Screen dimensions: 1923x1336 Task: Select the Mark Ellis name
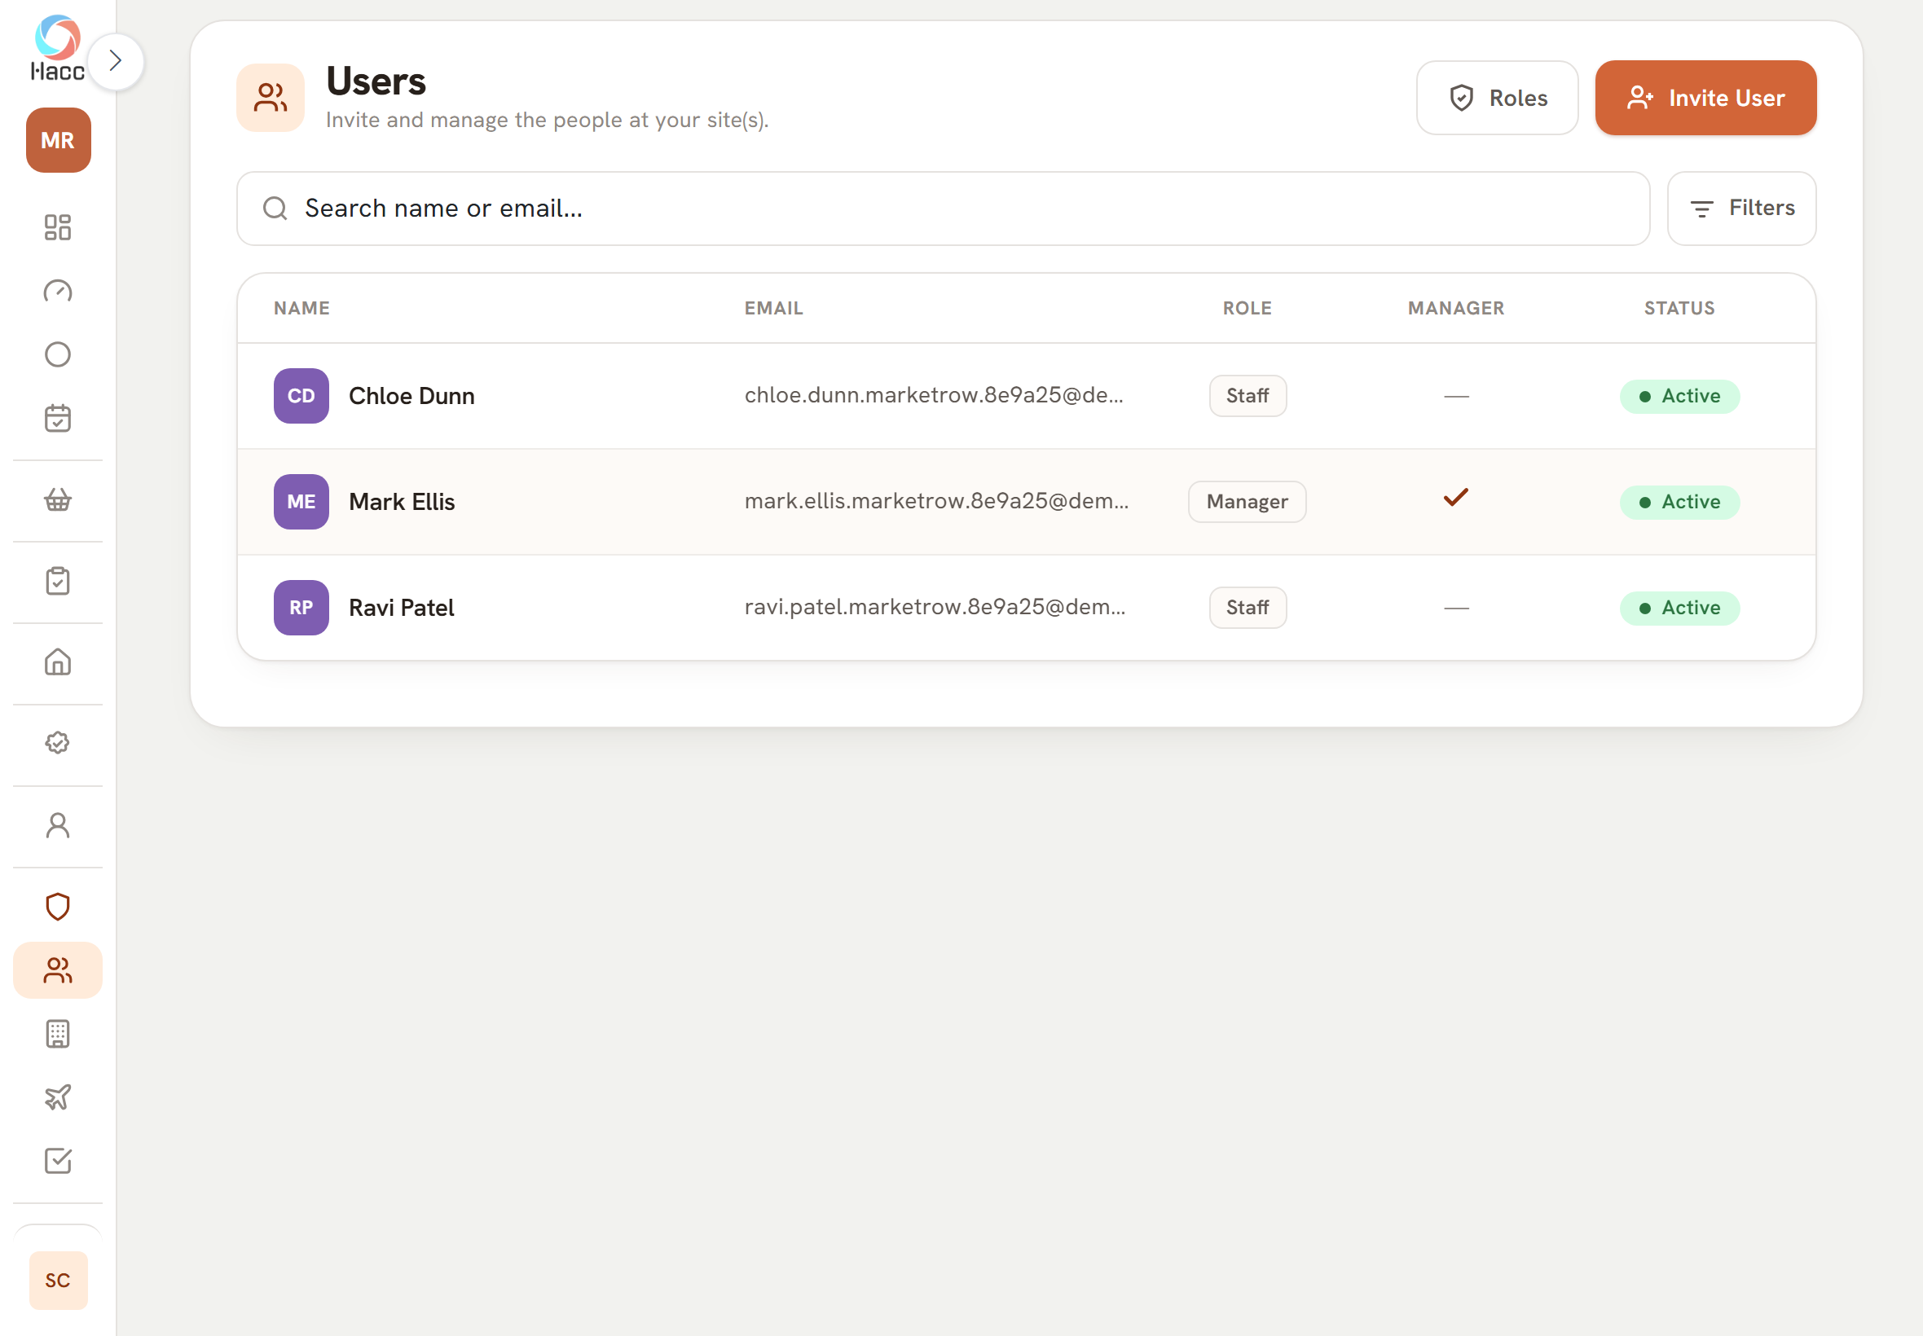click(402, 503)
